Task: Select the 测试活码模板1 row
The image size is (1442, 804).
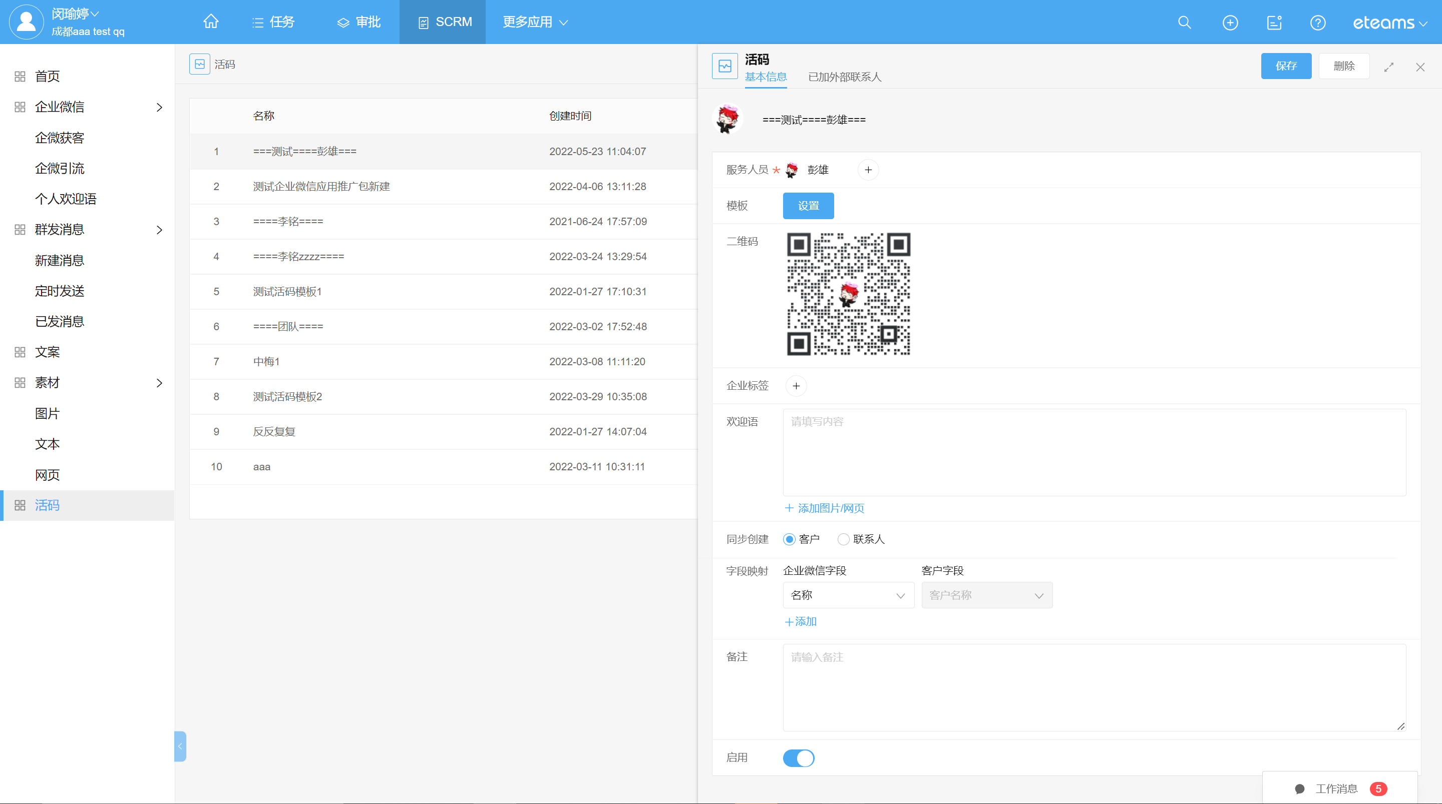Action: point(443,292)
